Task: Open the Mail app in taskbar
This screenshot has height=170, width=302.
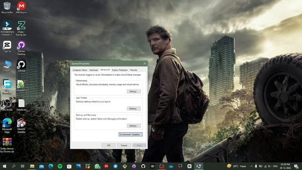Action: [42, 166]
